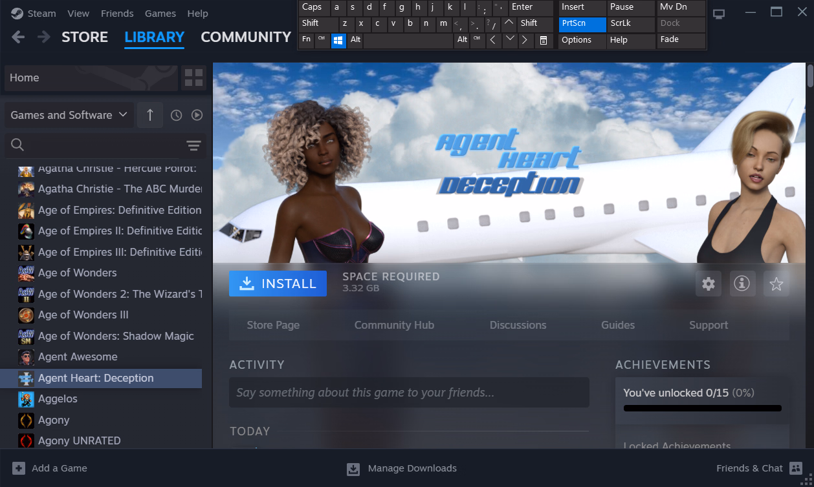Screen dimensions: 814x487
Task: Show recent games via the clock icon
Action: pos(176,115)
